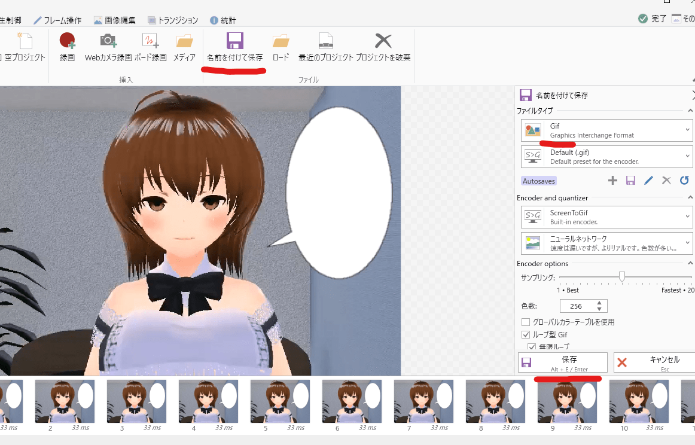Click 名前を付けて保存 in the ribbon
The width and height of the screenshot is (695, 445).
click(x=234, y=47)
